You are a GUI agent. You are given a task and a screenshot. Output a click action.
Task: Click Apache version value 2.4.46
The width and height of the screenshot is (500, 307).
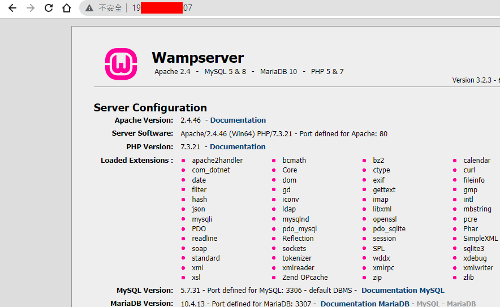191,120
